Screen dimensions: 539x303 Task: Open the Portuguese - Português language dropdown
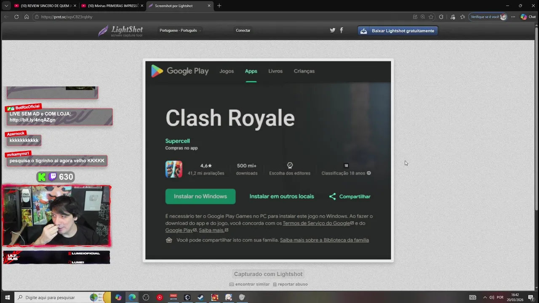click(180, 30)
